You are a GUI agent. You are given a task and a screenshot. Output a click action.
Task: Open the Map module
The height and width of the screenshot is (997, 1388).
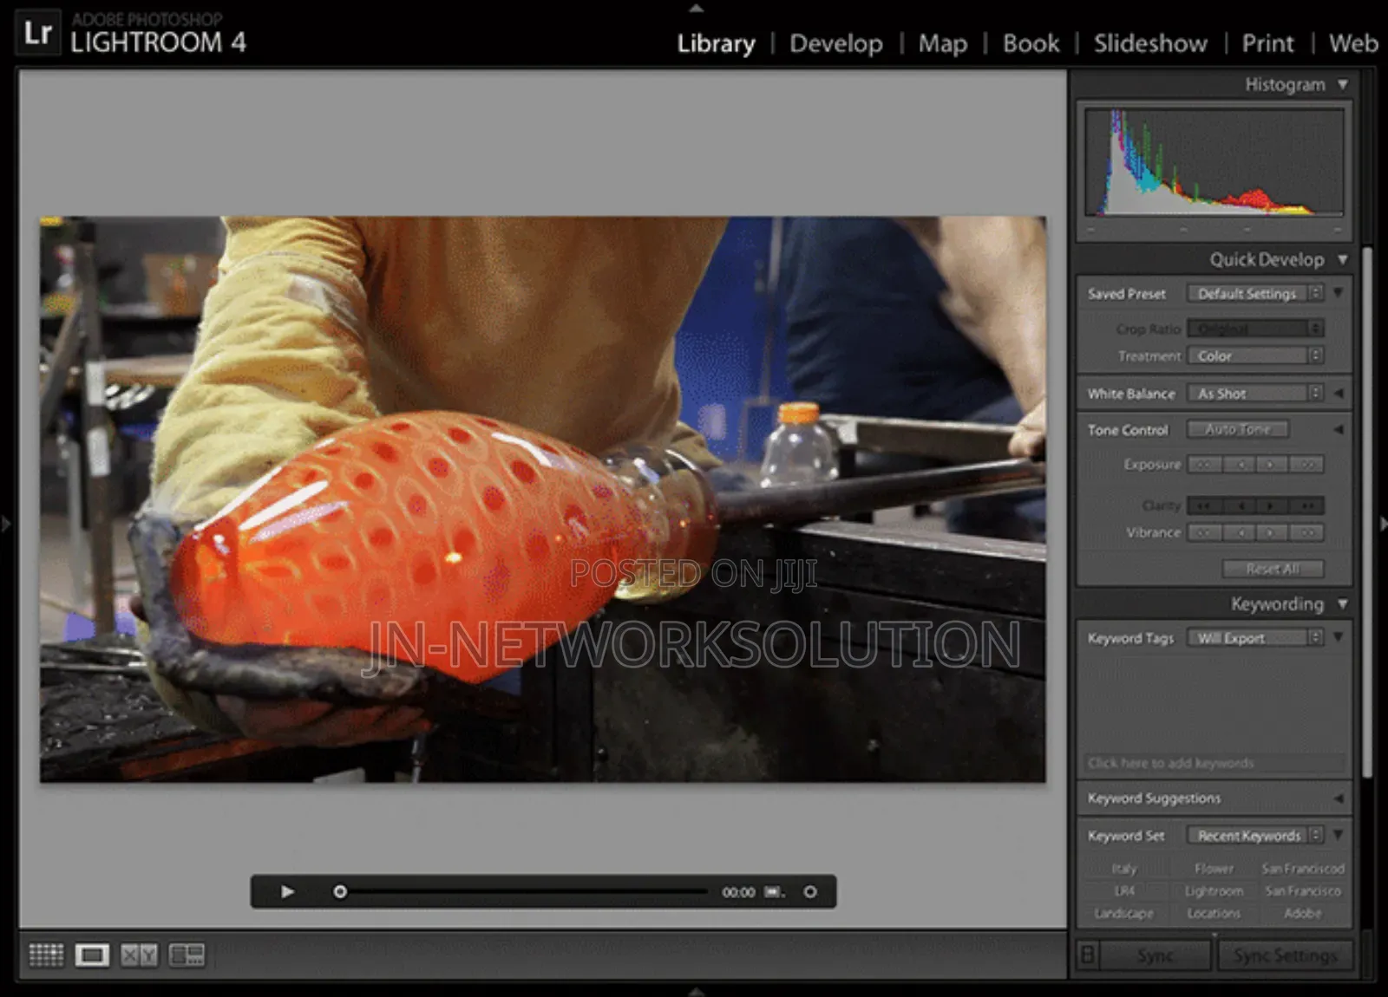[943, 43]
